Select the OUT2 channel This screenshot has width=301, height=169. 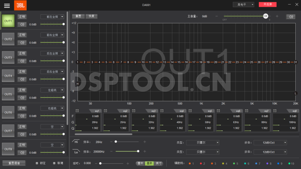pyautogui.click(x=8, y=39)
